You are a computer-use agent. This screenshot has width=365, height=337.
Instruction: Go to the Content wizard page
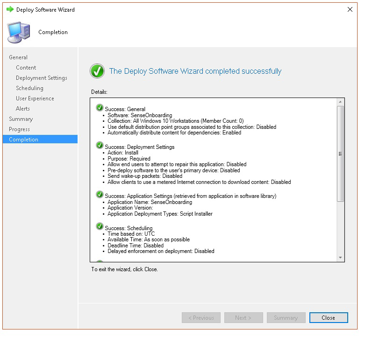point(26,68)
